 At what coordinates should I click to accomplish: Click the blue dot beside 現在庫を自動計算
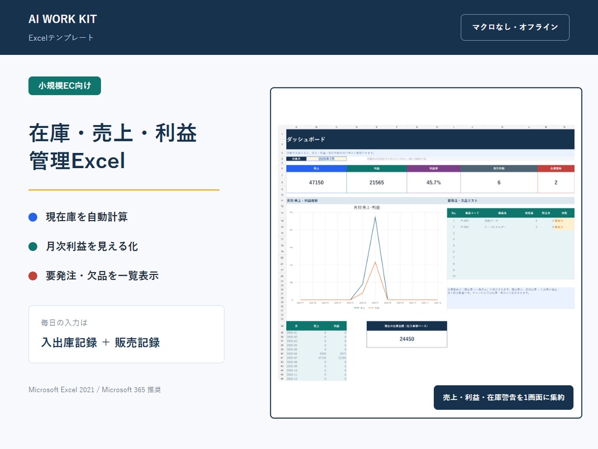click(x=33, y=217)
